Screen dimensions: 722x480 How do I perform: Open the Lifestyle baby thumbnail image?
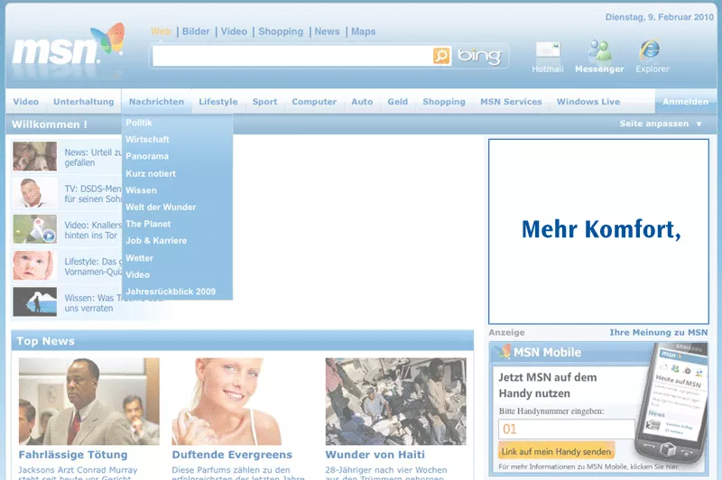point(35,265)
